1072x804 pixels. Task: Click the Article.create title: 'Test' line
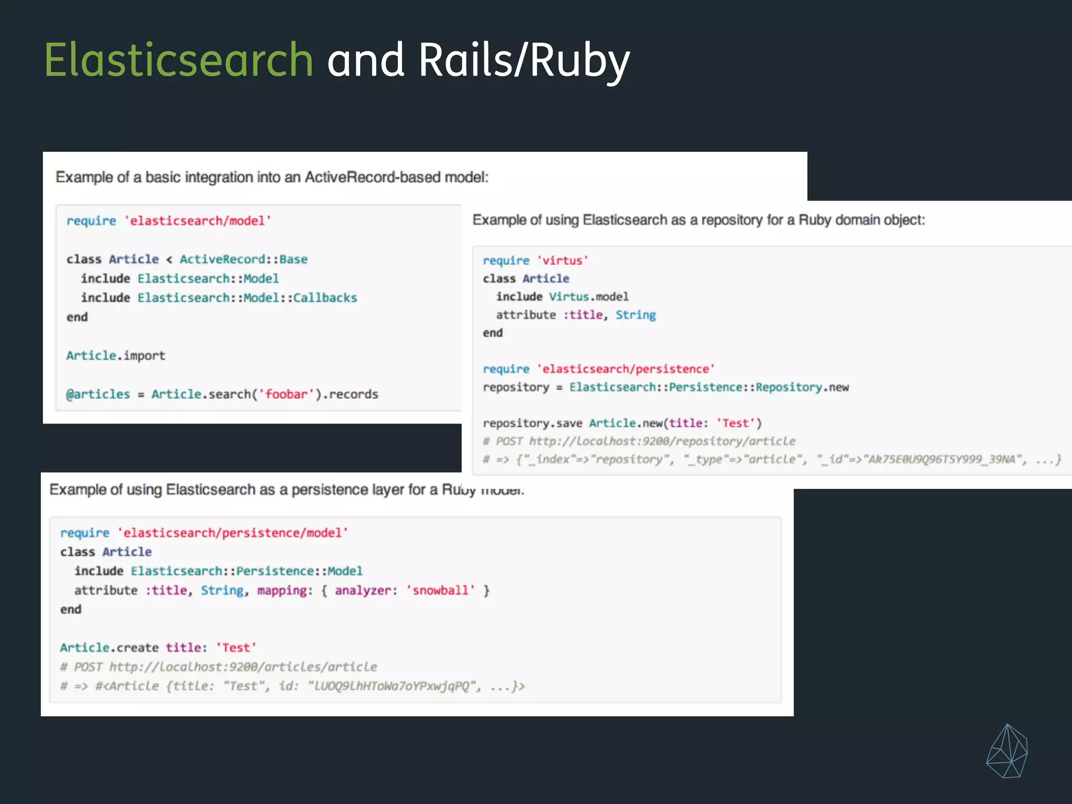pos(158,648)
